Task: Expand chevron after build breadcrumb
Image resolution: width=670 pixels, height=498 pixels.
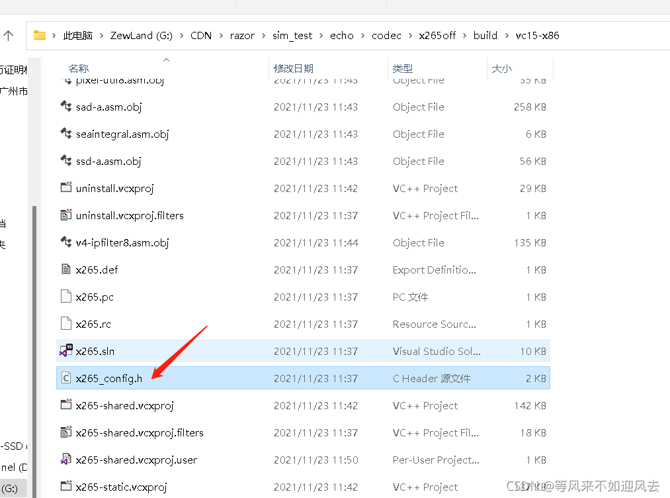Action: [507, 36]
